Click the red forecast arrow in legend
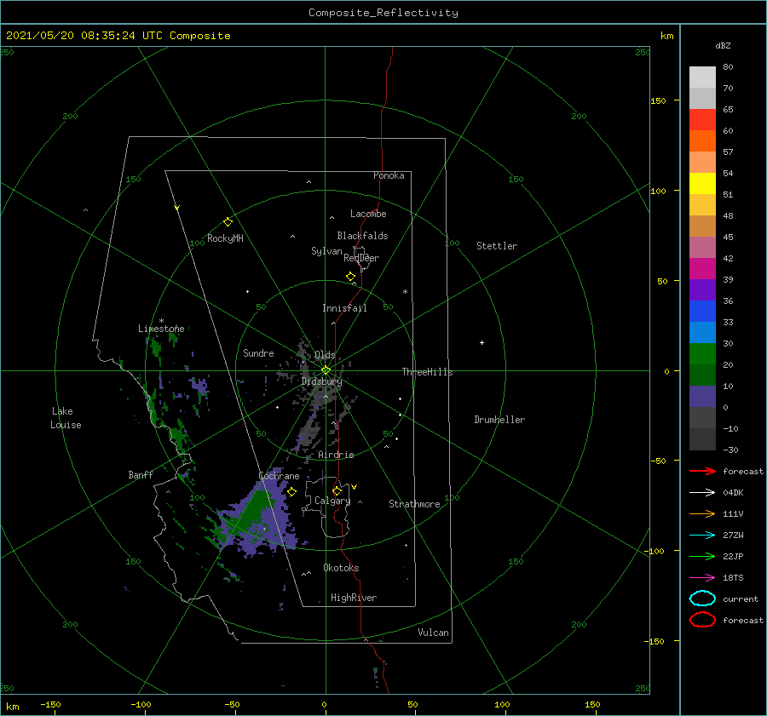767x716 pixels. pos(702,471)
